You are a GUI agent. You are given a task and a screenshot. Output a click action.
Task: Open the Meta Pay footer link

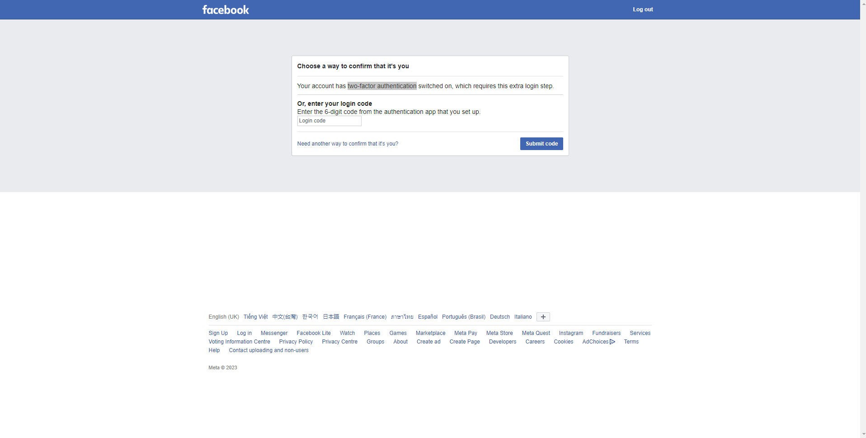click(x=466, y=333)
